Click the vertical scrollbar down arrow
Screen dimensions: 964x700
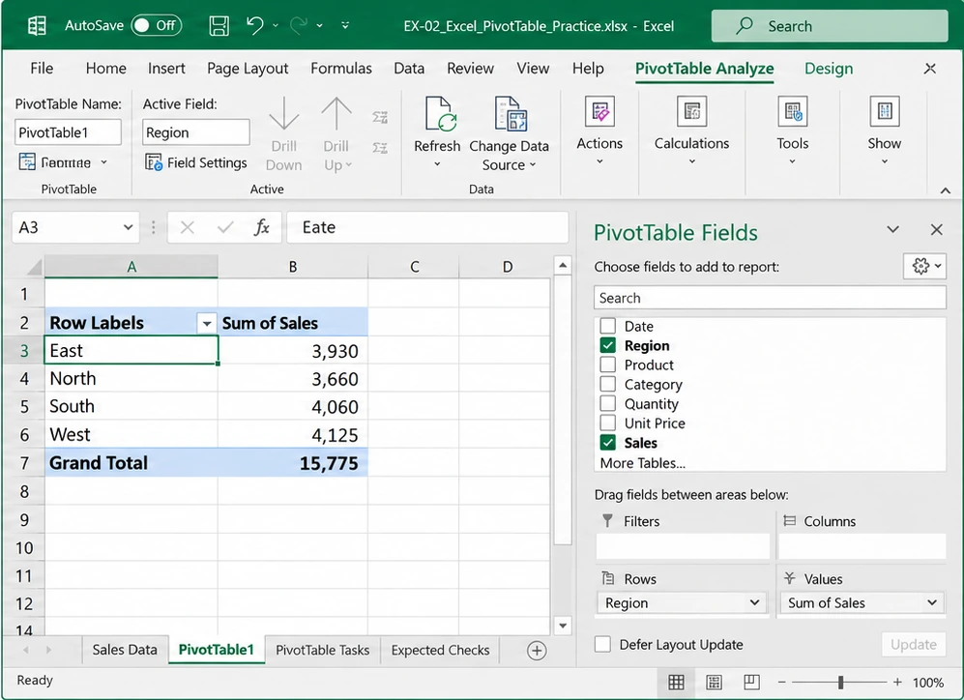(x=563, y=626)
